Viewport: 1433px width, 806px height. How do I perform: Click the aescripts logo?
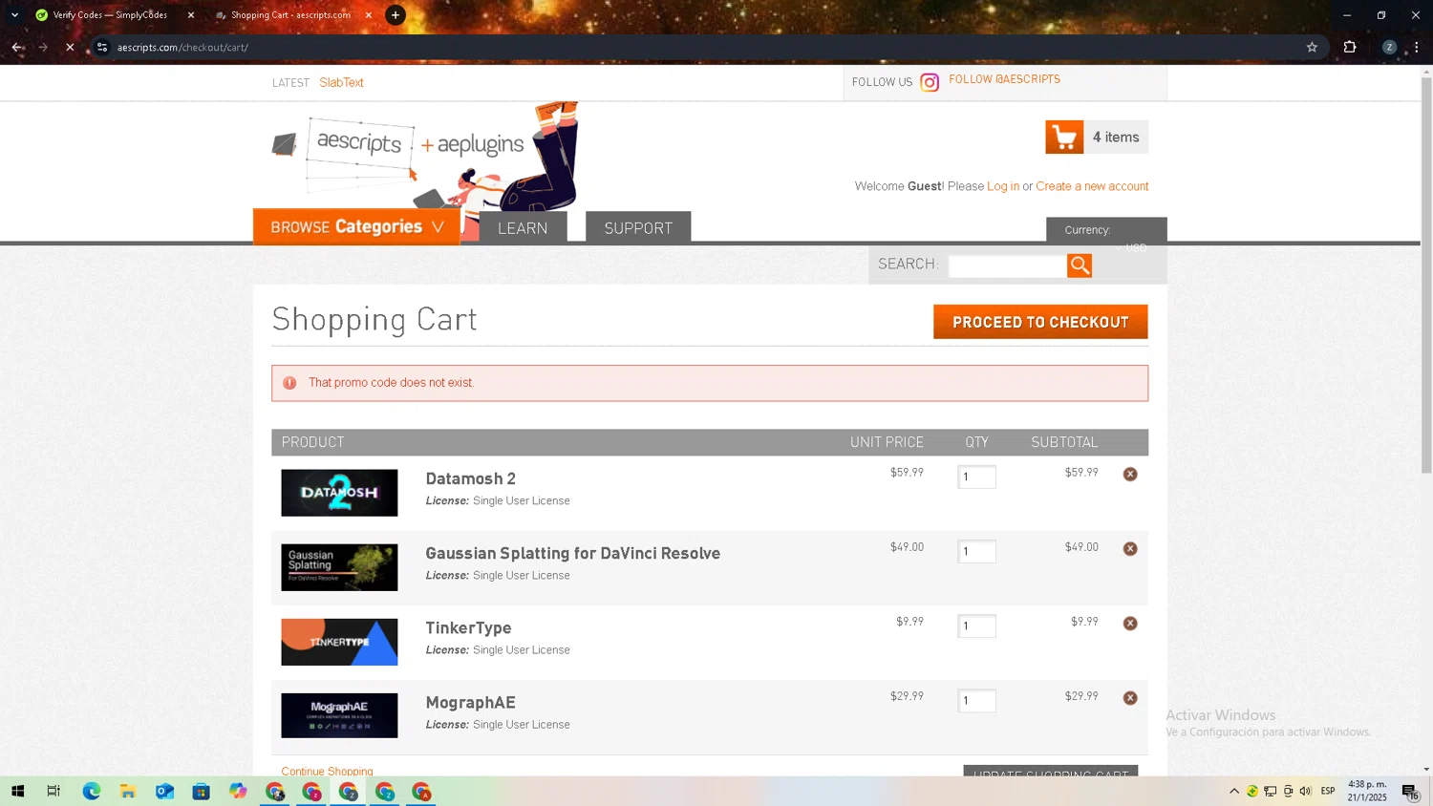click(398, 145)
